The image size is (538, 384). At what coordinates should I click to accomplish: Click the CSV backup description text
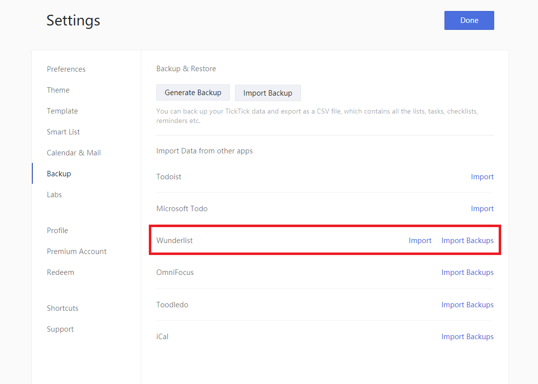(317, 116)
